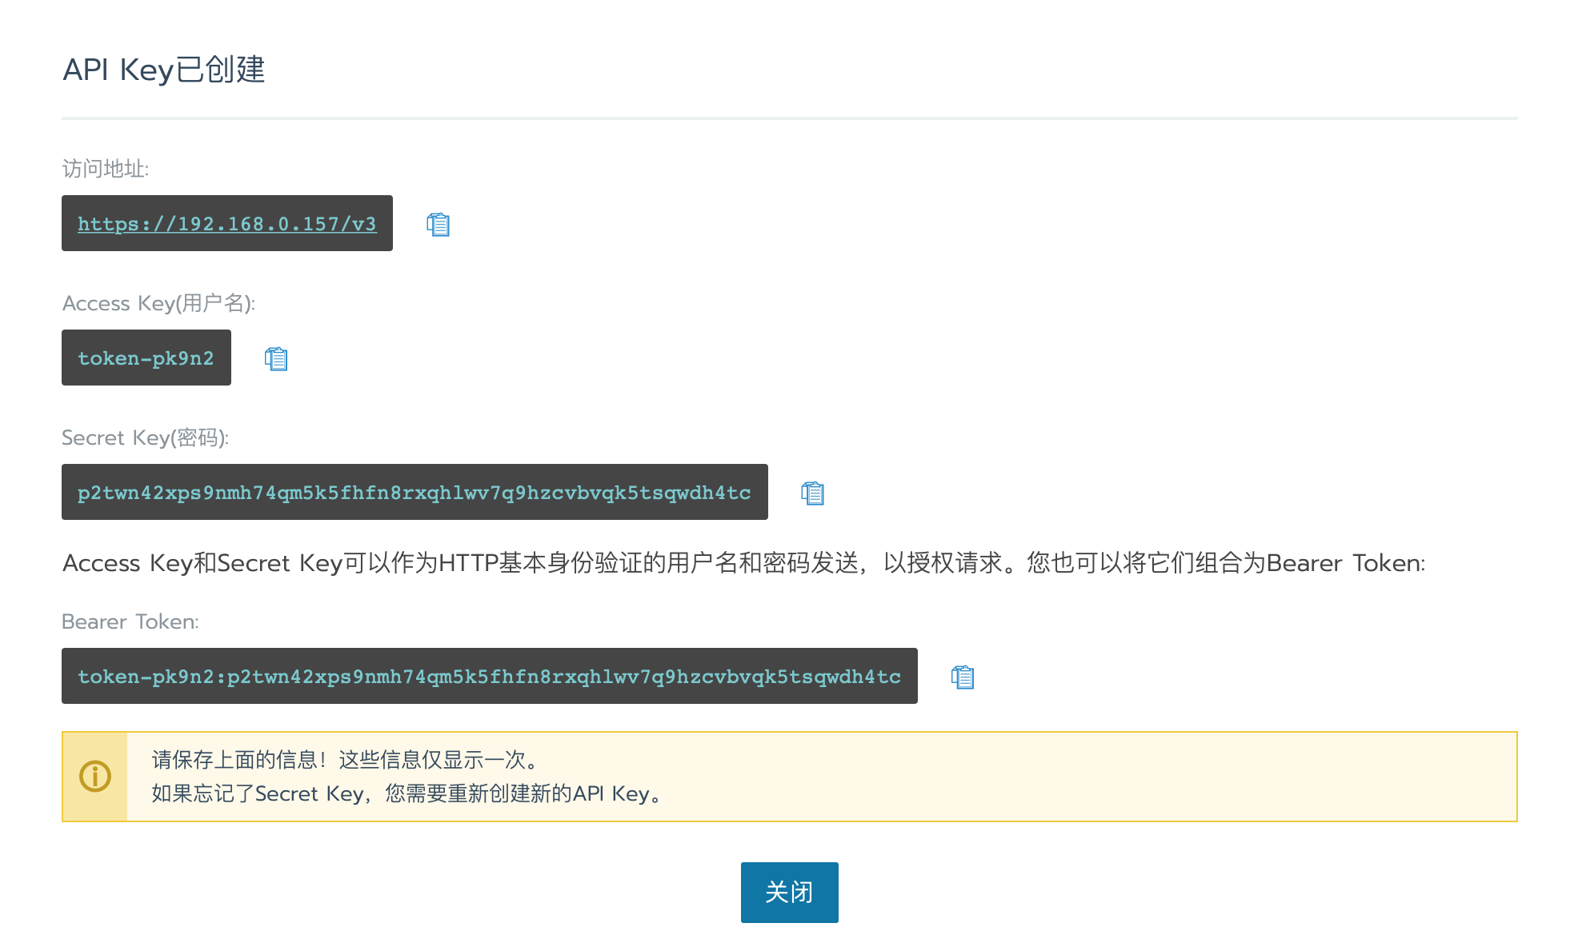Click the Bearer Token value starting token-pk9n2:

[x=489, y=677]
